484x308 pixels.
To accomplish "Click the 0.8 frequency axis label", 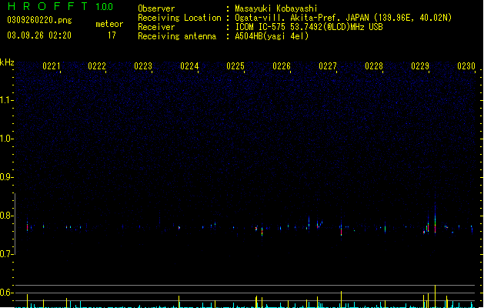I will pos(7,216).
